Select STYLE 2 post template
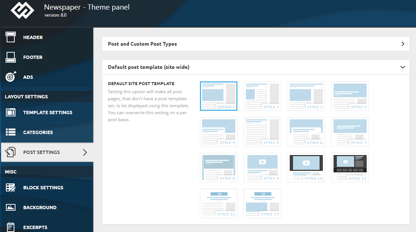The height and width of the screenshot is (232, 416). (306, 96)
